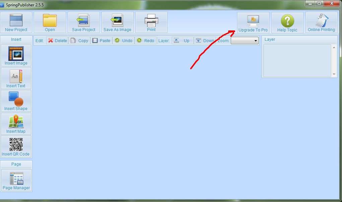Choose the Insert Text tool

(16, 78)
